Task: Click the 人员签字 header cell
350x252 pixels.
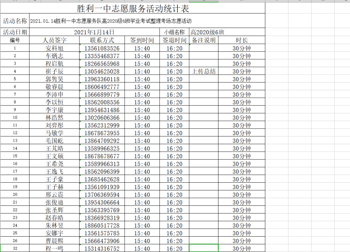Action: [55, 40]
